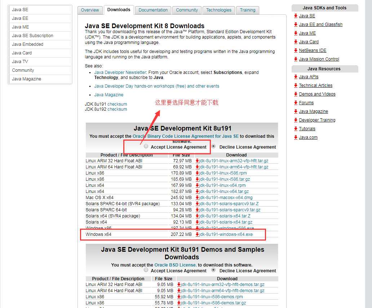Viewport: 372px width, 308px height.
Task: Select Java SE Subscription in the left menu
Action: coord(40,36)
